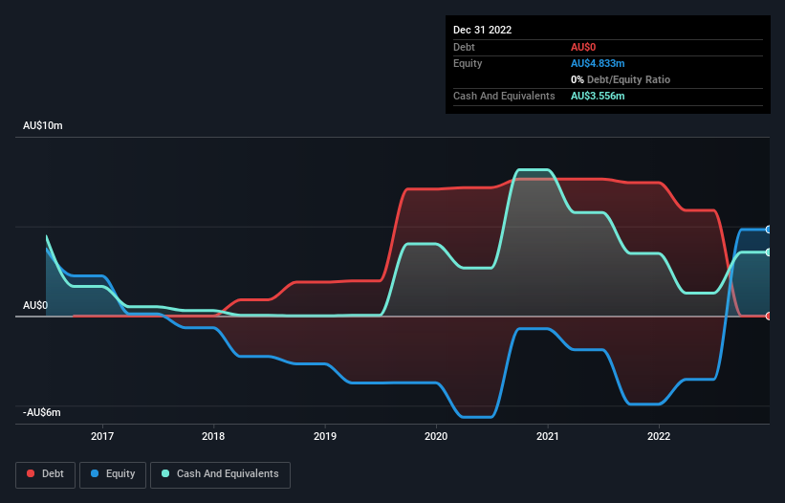Click the AU$3.556m cash value in tooltip
The width and height of the screenshot is (785, 503).
pos(598,96)
